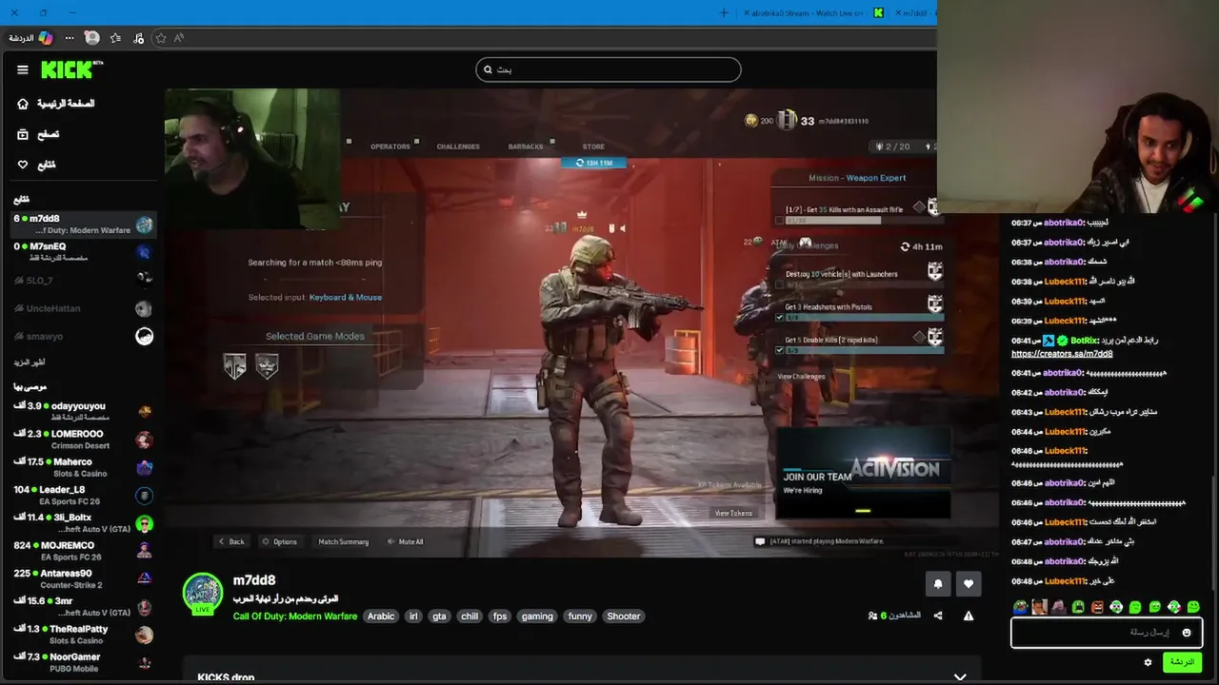This screenshot has width=1219, height=685.
Task: Click the bell notification button under the stream
Action: (x=937, y=583)
